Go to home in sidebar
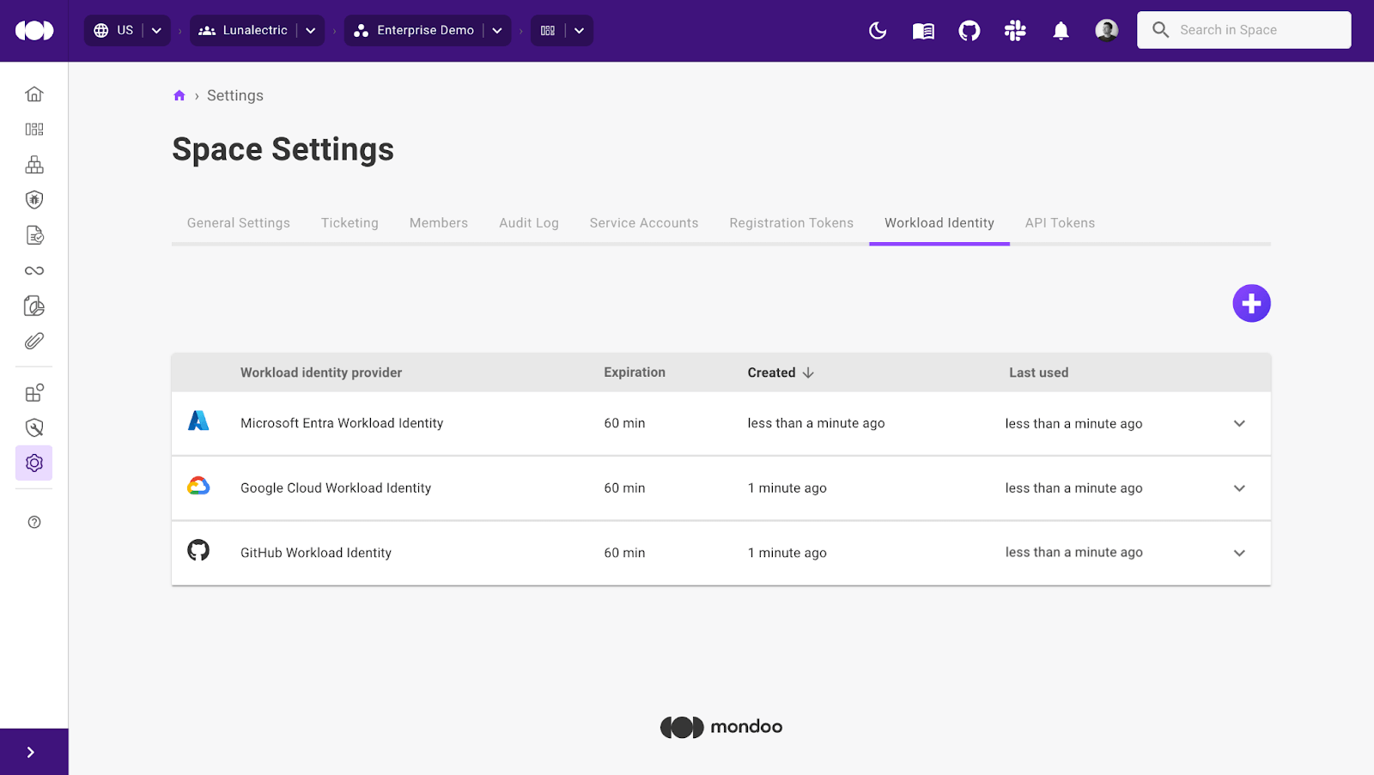Screen dimensions: 1374x775 [34, 94]
